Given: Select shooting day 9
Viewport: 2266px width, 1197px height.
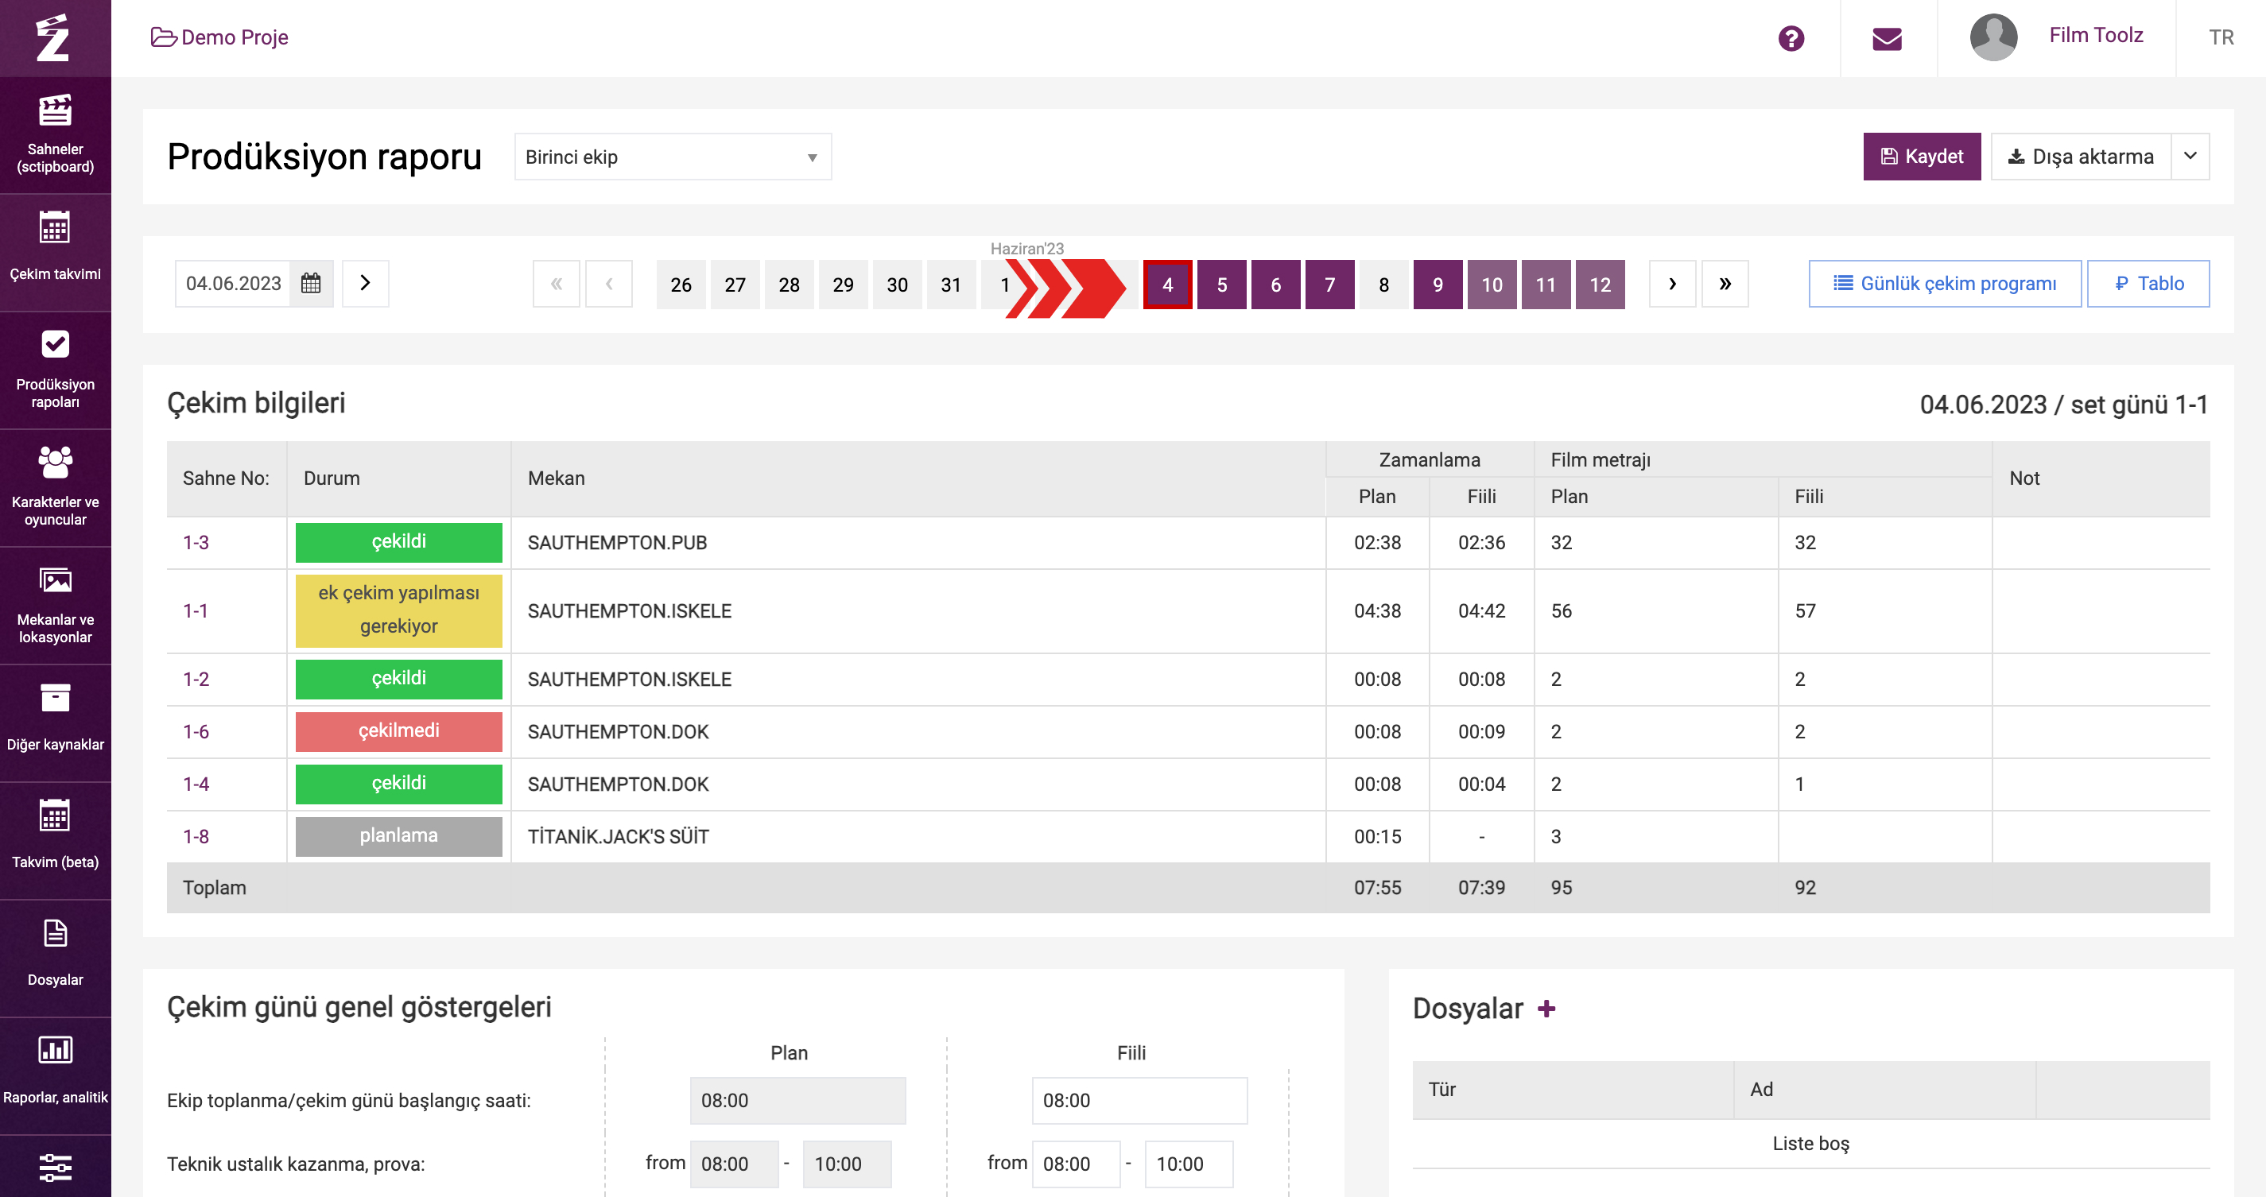Looking at the screenshot, I should [x=1438, y=284].
